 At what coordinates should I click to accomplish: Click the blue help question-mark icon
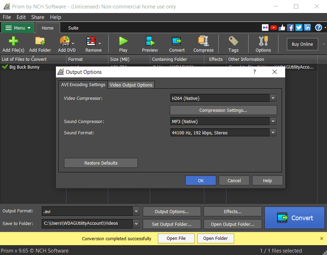(x=319, y=27)
